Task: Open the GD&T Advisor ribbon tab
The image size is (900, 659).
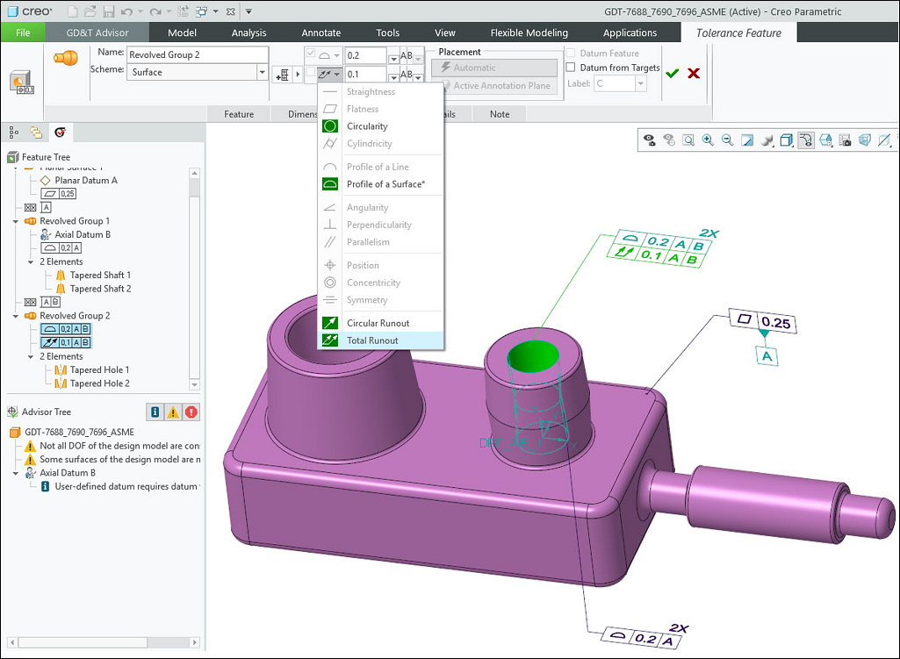Action: [97, 32]
